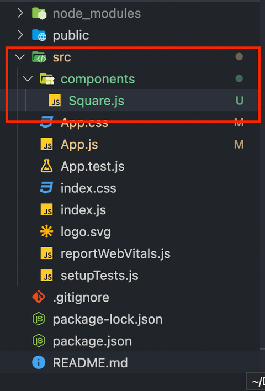265x391 pixels.
Task: Open package-lock.json in the explorer
Action: tap(108, 319)
